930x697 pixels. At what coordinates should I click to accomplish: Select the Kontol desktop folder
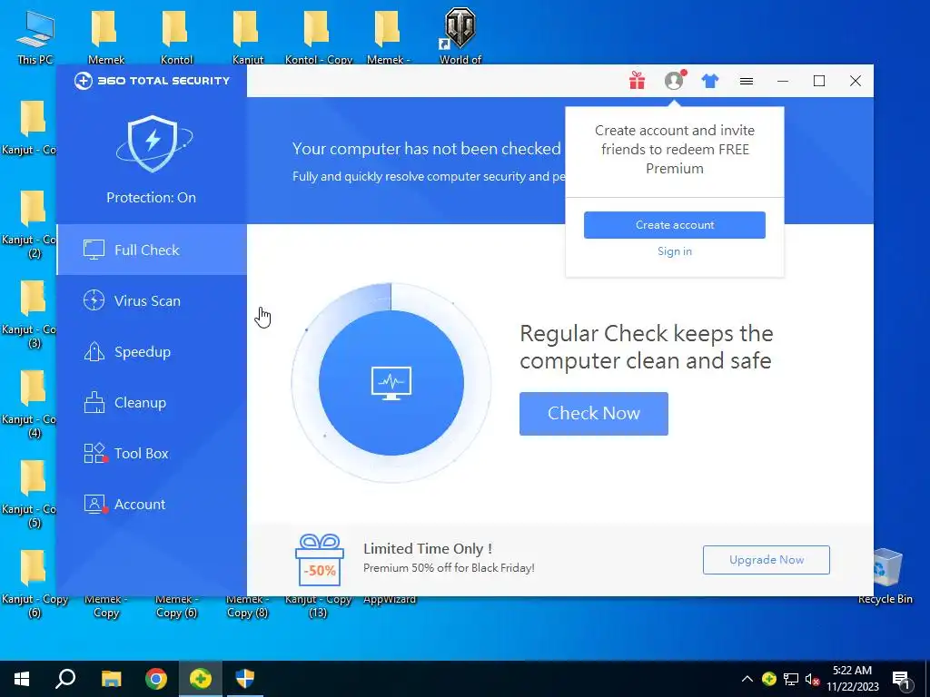pyautogui.click(x=176, y=36)
